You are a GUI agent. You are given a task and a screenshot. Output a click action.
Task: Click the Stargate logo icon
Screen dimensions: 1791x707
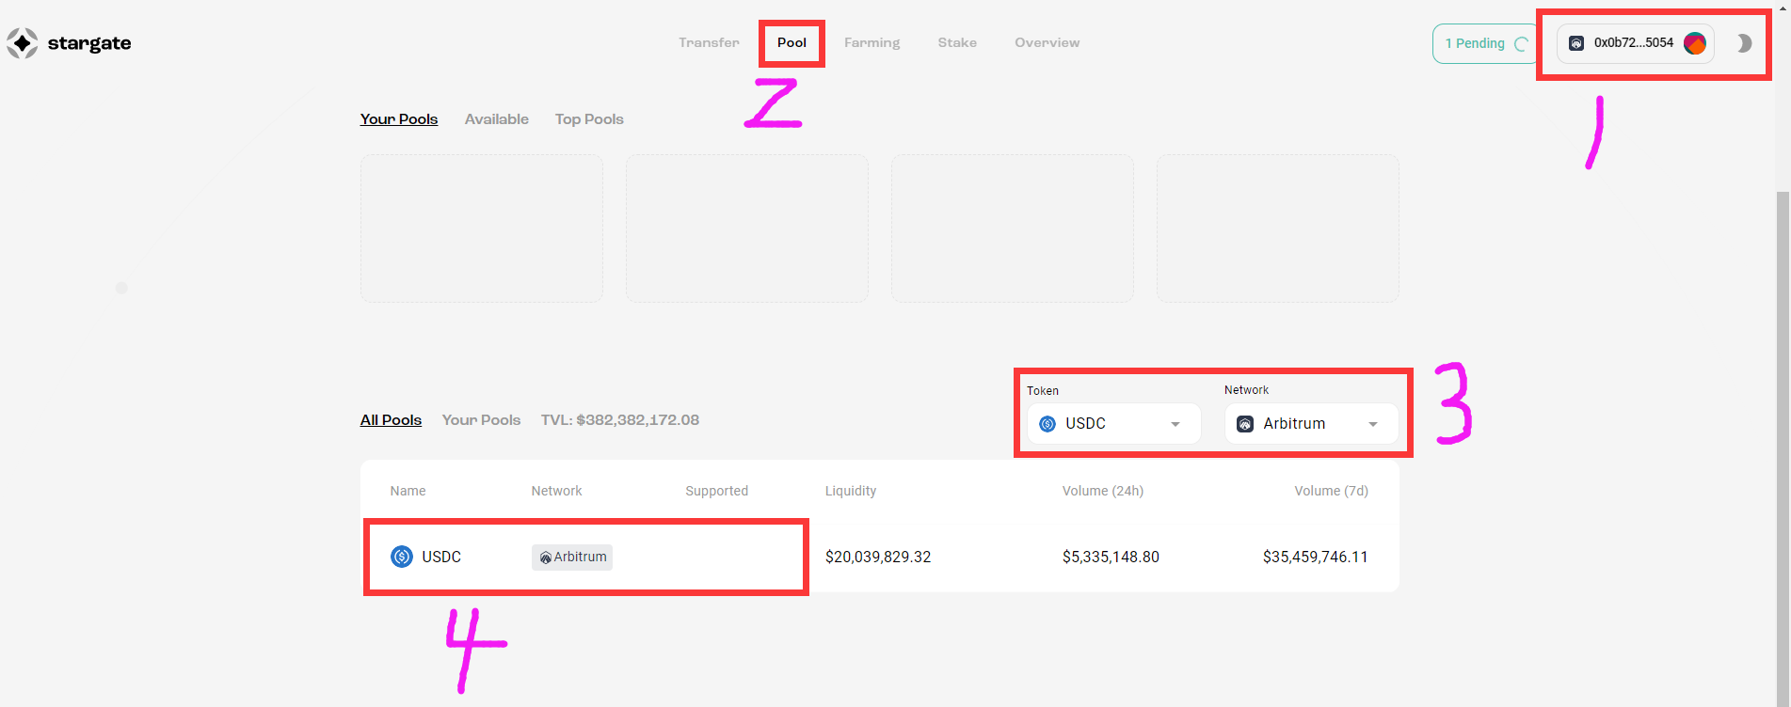click(x=23, y=43)
